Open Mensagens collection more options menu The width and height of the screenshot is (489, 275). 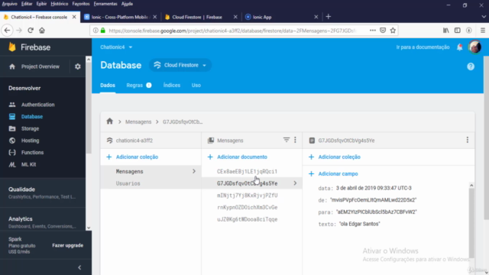click(295, 140)
